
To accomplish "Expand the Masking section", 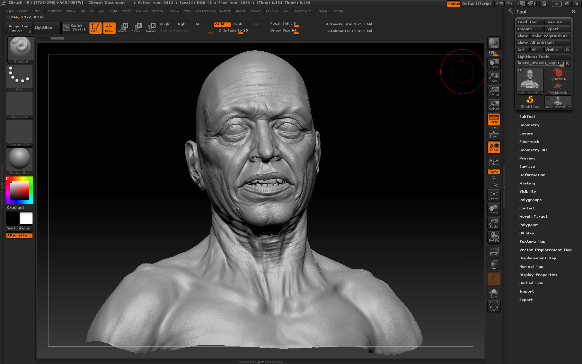I will click(527, 183).
